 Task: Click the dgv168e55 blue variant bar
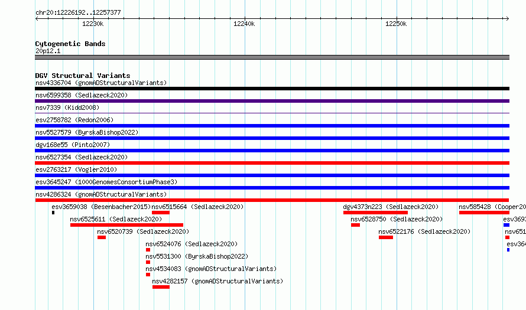(x=272, y=151)
